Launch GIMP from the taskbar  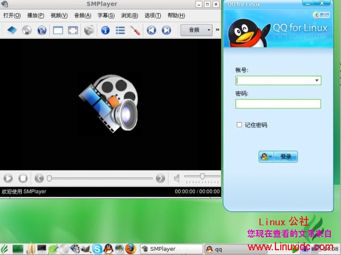point(86,249)
